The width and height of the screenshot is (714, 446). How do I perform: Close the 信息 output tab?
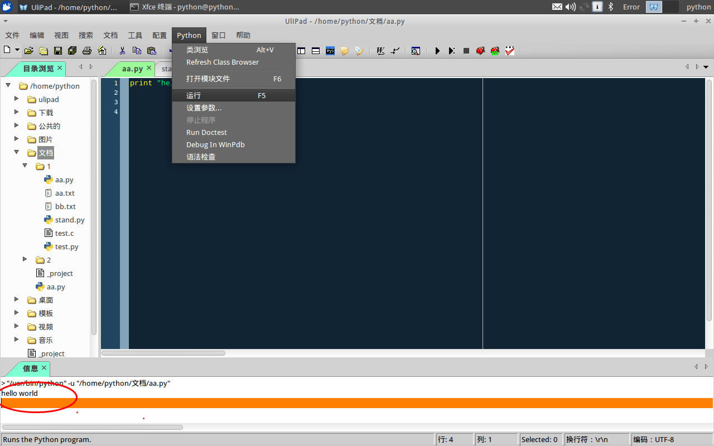click(44, 368)
